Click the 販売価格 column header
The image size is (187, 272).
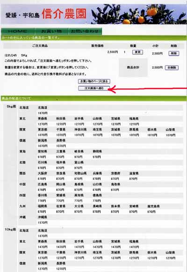97,46
